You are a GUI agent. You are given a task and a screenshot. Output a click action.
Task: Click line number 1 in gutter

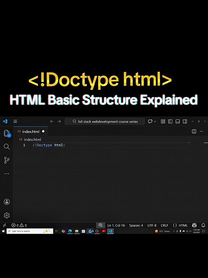pos(24,145)
